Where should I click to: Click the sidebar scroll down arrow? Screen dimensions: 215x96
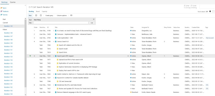pos(25,95)
